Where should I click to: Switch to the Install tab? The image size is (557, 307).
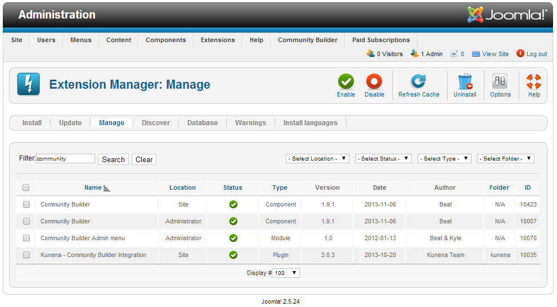tap(32, 123)
